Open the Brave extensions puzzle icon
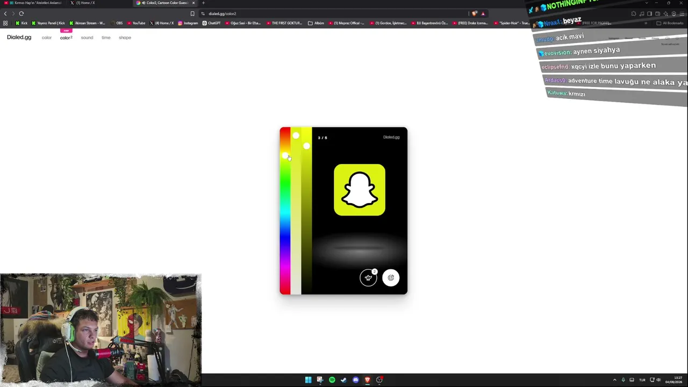 click(x=634, y=13)
